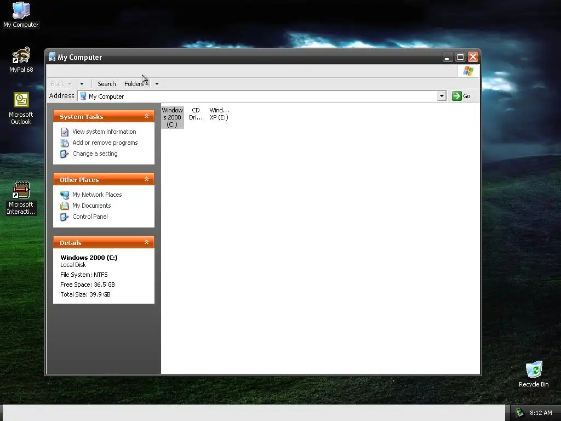The height and width of the screenshot is (421, 561).
Task: Select the CD Dri… item
Action: point(196,114)
